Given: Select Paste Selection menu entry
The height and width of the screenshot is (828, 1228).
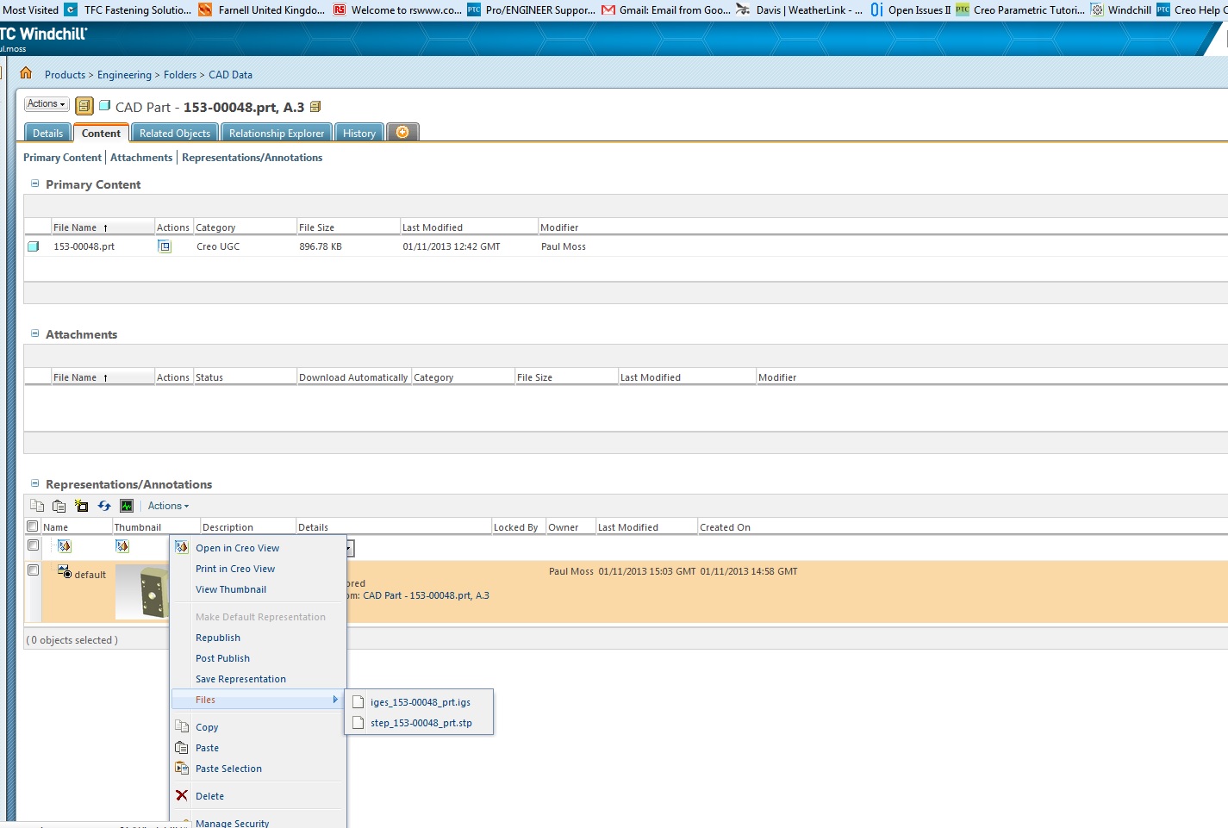Looking at the screenshot, I should (x=228, y=769).
